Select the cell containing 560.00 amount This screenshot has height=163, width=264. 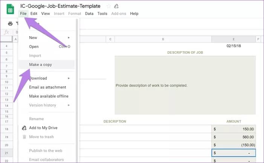234,137
